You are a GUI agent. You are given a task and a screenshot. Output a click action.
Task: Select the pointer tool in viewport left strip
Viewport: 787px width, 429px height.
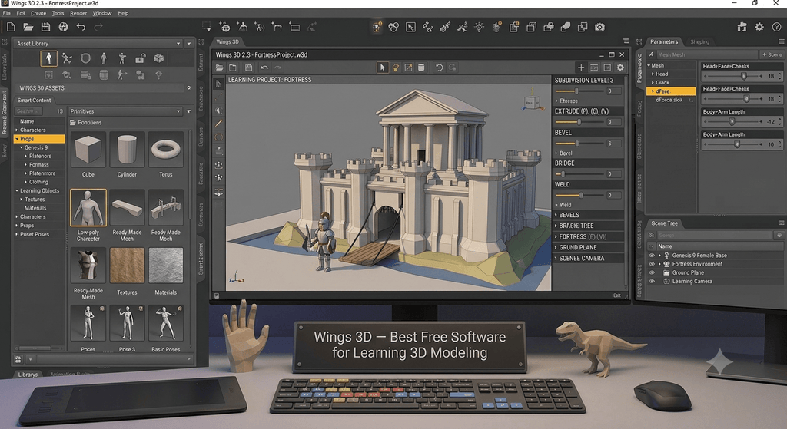pyautogui.click(x=219, y=84)
